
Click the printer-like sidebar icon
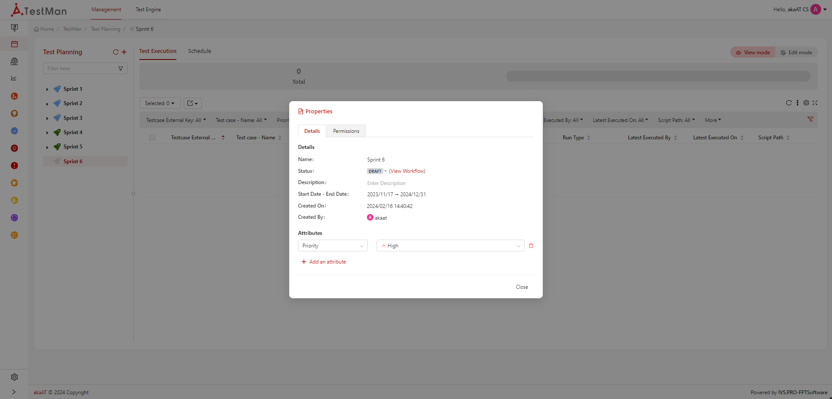pos(14,61)
